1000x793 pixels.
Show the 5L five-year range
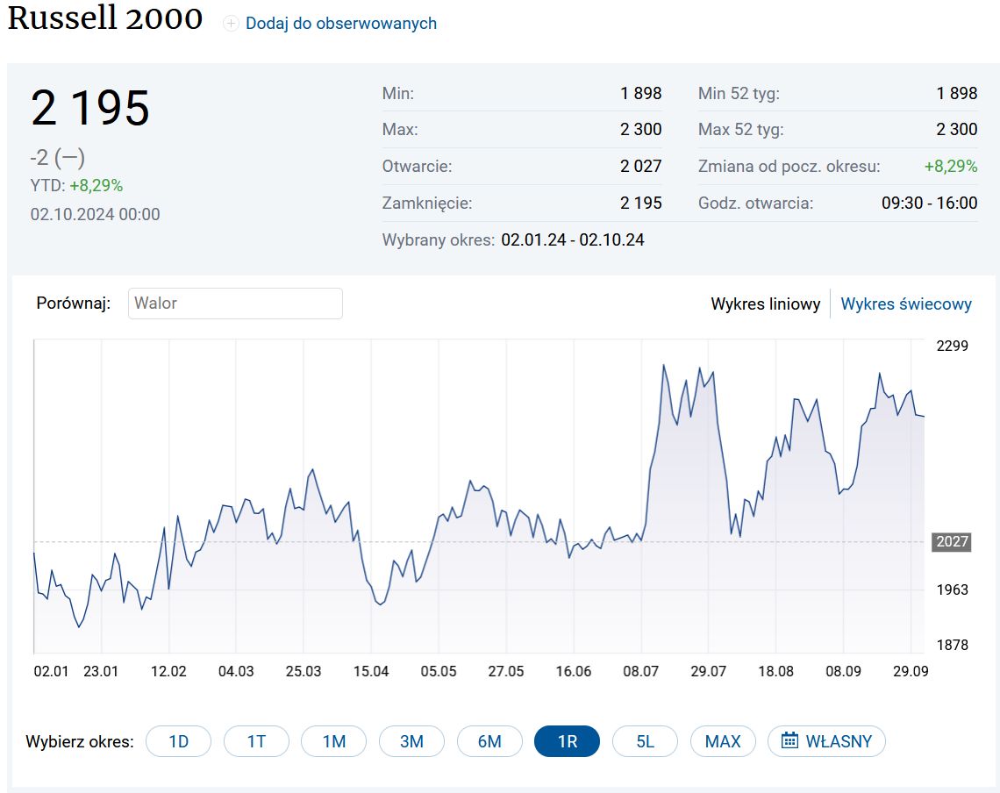(645, 741)
